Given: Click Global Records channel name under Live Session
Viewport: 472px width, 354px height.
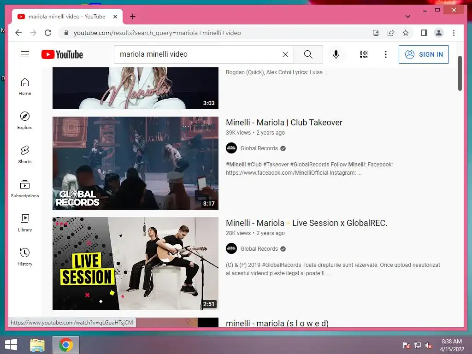Looking at the screenshot, I should coord(259,249).
